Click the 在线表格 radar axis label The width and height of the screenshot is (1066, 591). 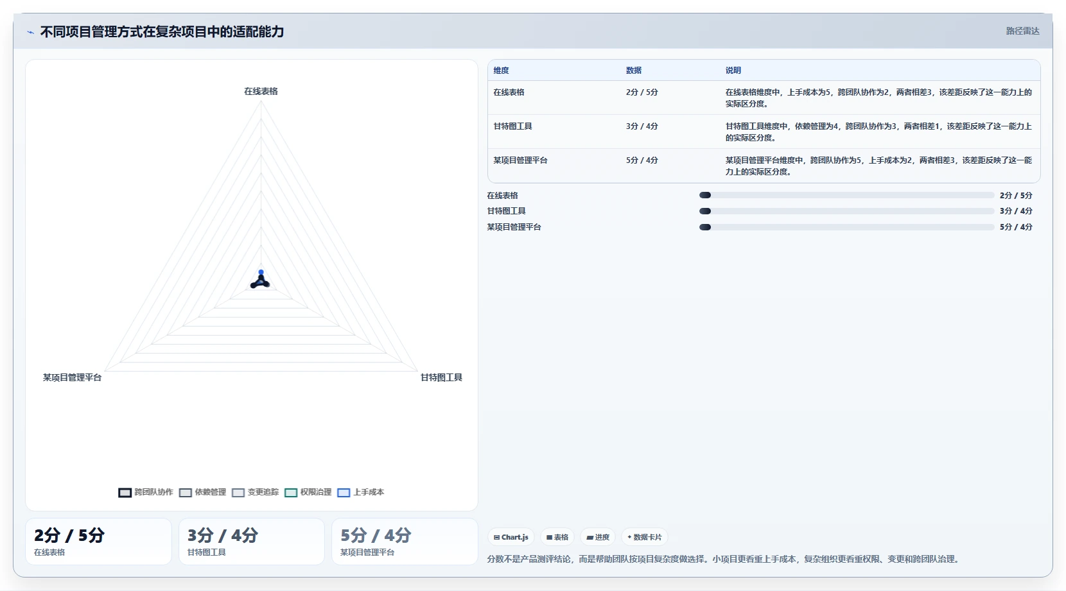pos(261,91)
